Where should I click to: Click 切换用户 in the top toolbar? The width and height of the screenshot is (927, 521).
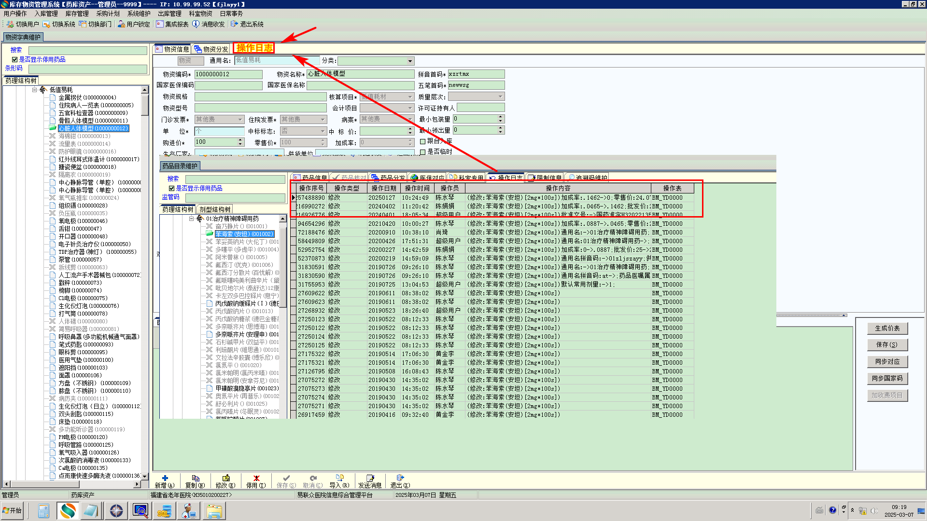pos(23,24)
